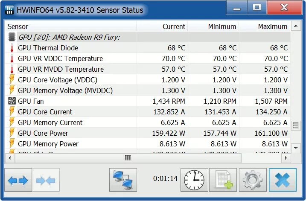
Task: Select the GPU Thermal Diode row
Action: (x=148, y=48)
